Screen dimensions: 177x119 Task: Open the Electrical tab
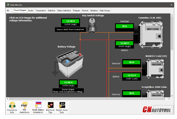[94, 10]
